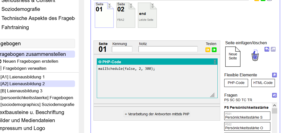Screen dimensions: 282x133
Task: Click the yellow test-page play icon
Action: pyautogui.click(x=208, y=50)
